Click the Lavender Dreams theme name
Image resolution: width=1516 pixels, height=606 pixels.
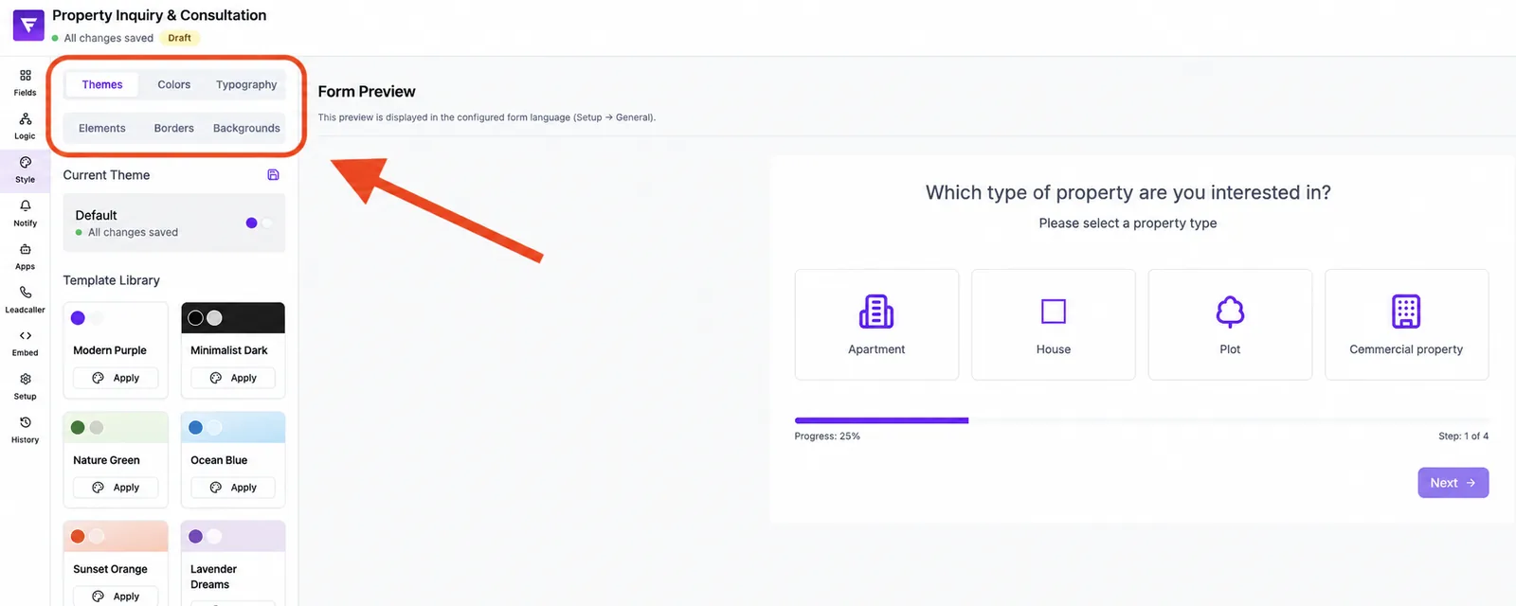click(213, 577)
